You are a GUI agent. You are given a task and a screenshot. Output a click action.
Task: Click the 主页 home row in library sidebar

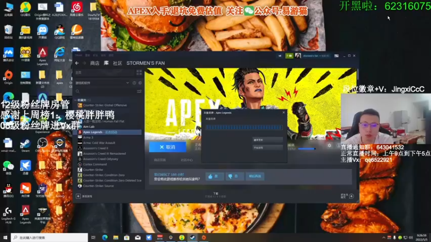coord(105,73)
